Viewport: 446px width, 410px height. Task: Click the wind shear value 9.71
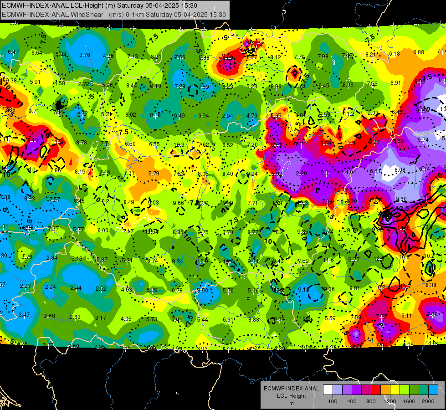click(34, 111)
